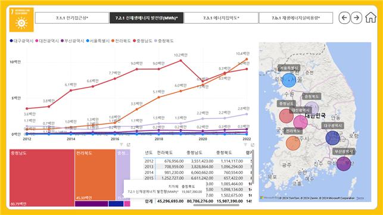Click the table vertical scrollbar
This screenshot has width=383, height=215.
[253, 167]
